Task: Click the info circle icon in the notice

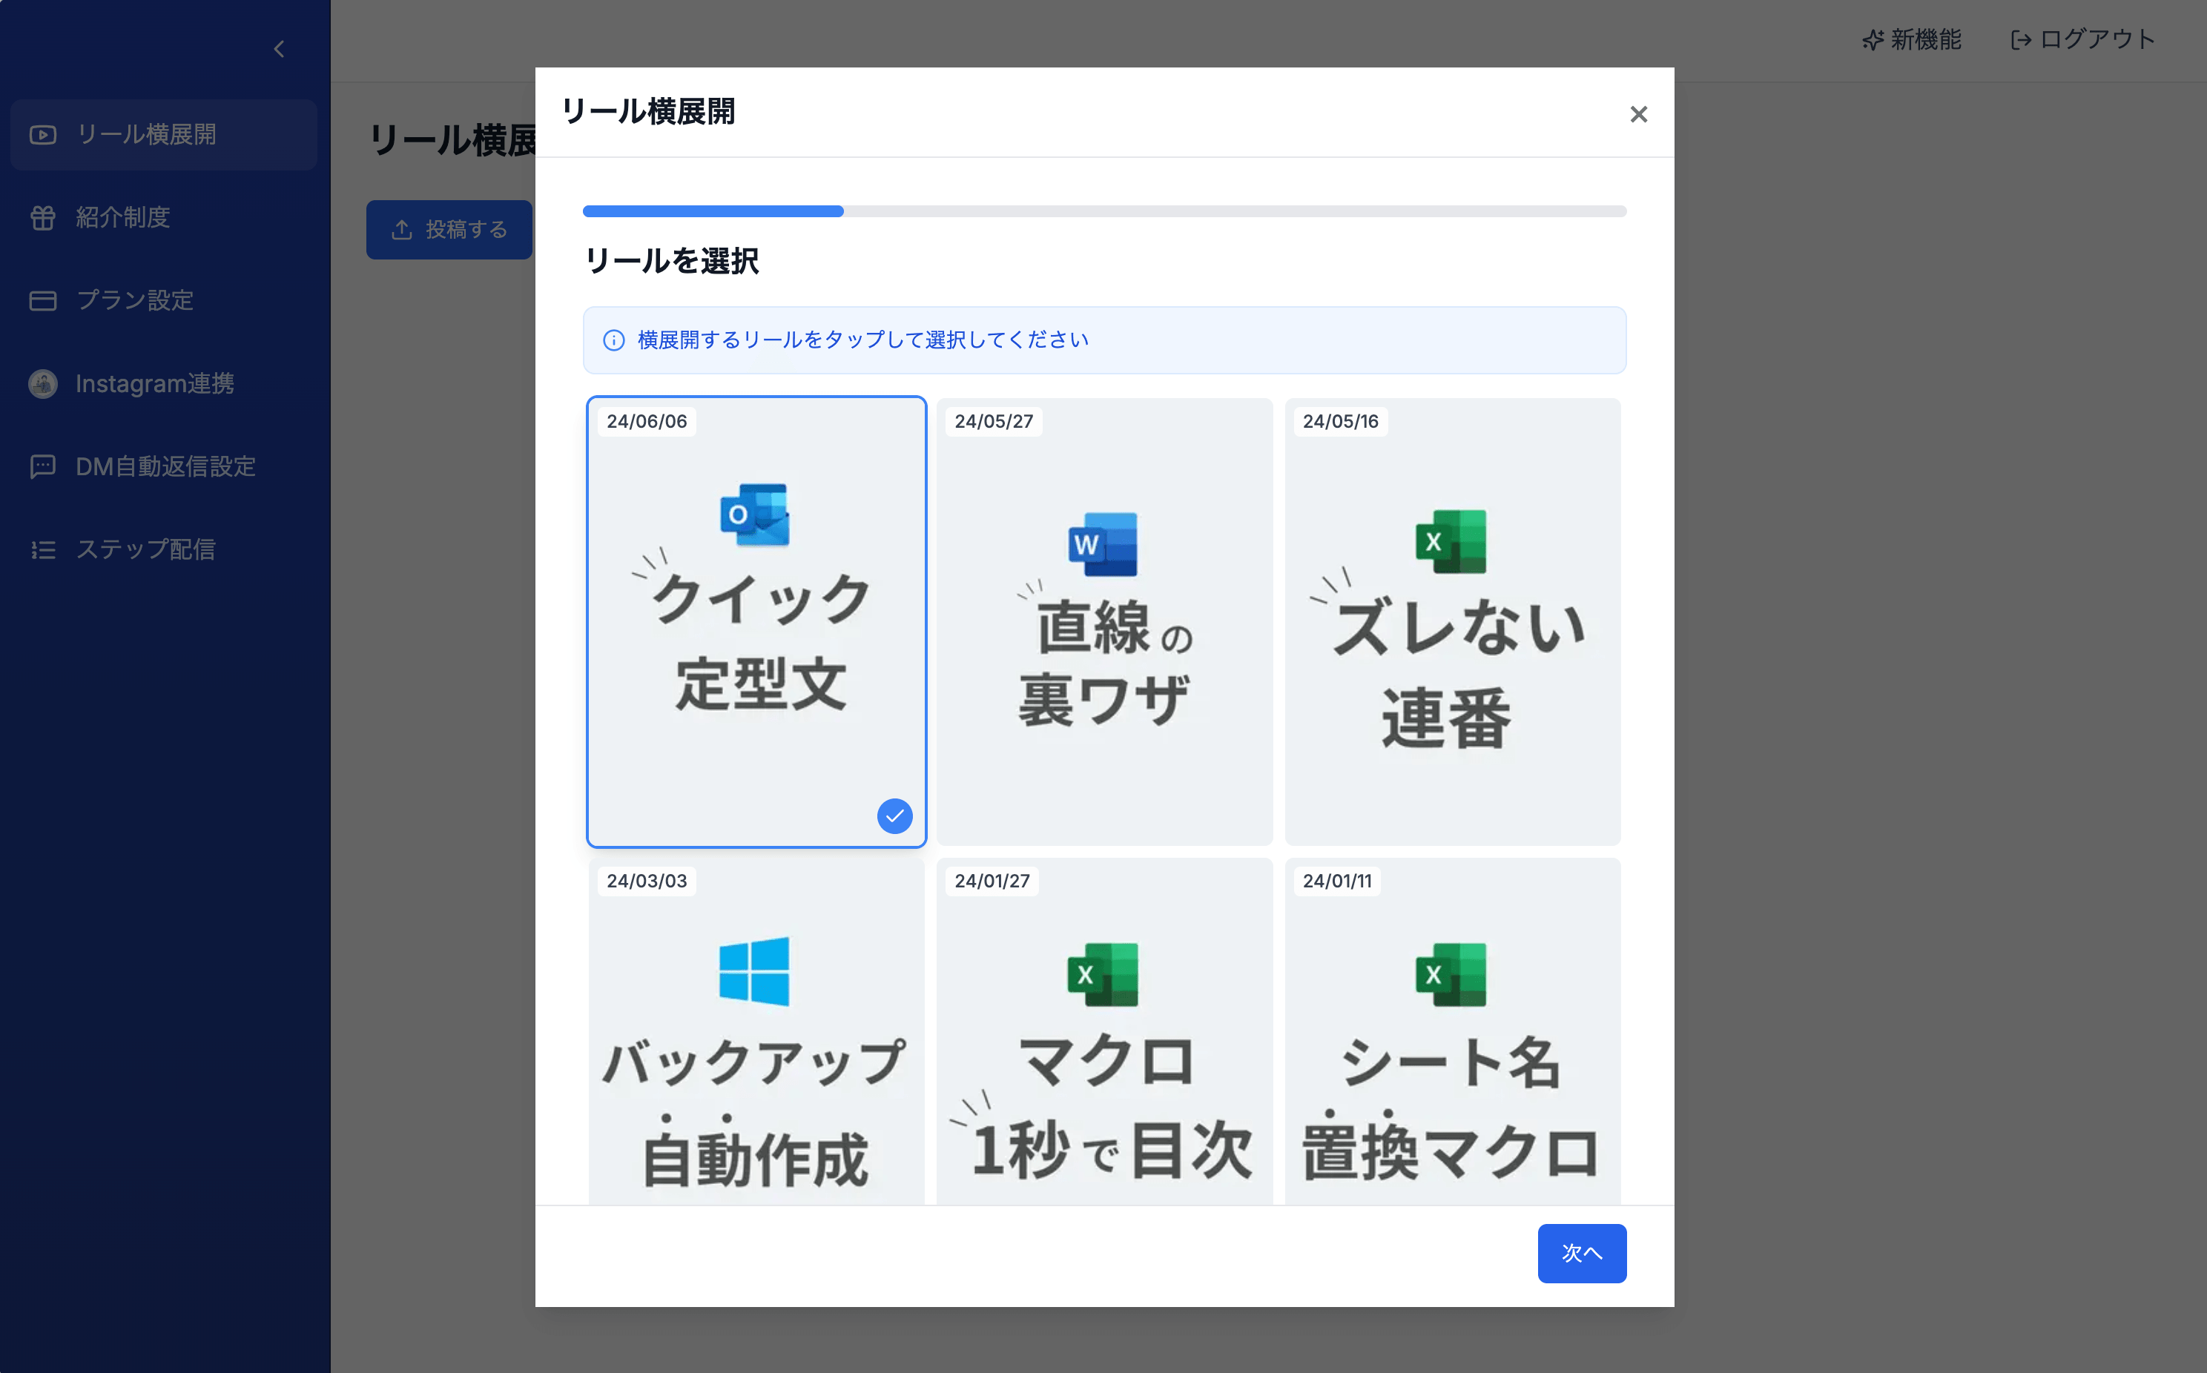Action: click(614, 340)
